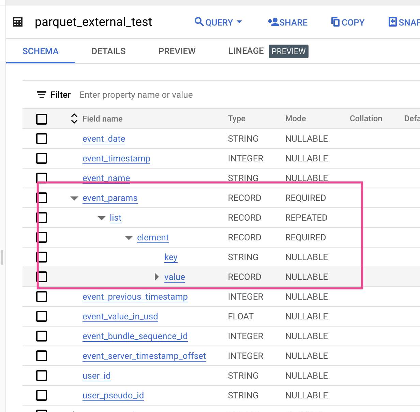Click the Filter lines icon
Viewport: 420px width, 412px height.
pos(42,95)
